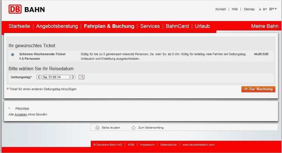Open the Hilfe link
This screenshot has width=282, height=153.
(x=235, y=9)
